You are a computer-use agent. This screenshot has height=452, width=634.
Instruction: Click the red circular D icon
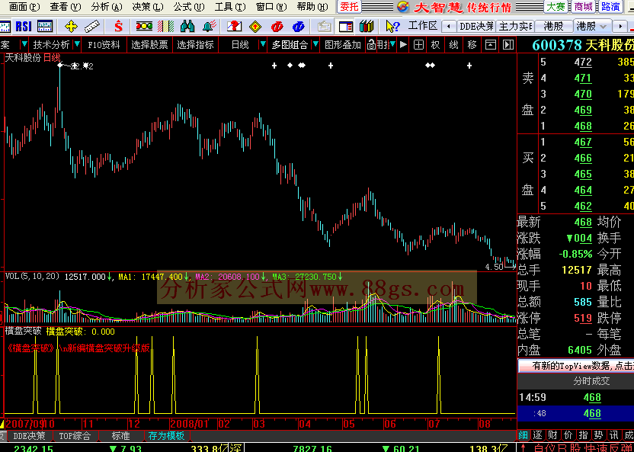tap(277, 27)
